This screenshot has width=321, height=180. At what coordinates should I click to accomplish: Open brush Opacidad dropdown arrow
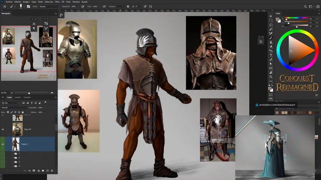[78, 6]
